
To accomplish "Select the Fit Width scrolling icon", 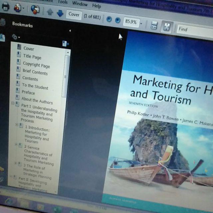I will tap(154, 25).
